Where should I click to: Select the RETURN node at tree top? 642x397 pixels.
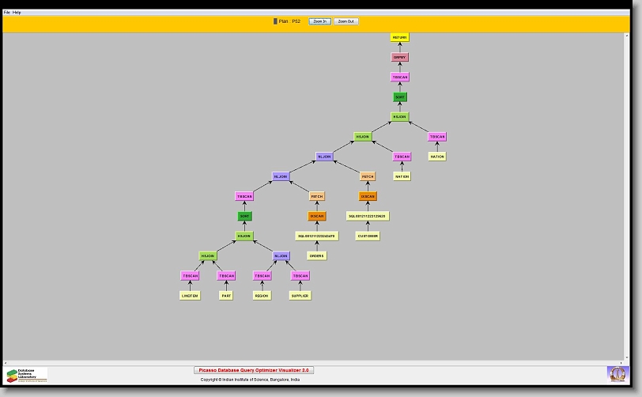[x=400, y=37]
